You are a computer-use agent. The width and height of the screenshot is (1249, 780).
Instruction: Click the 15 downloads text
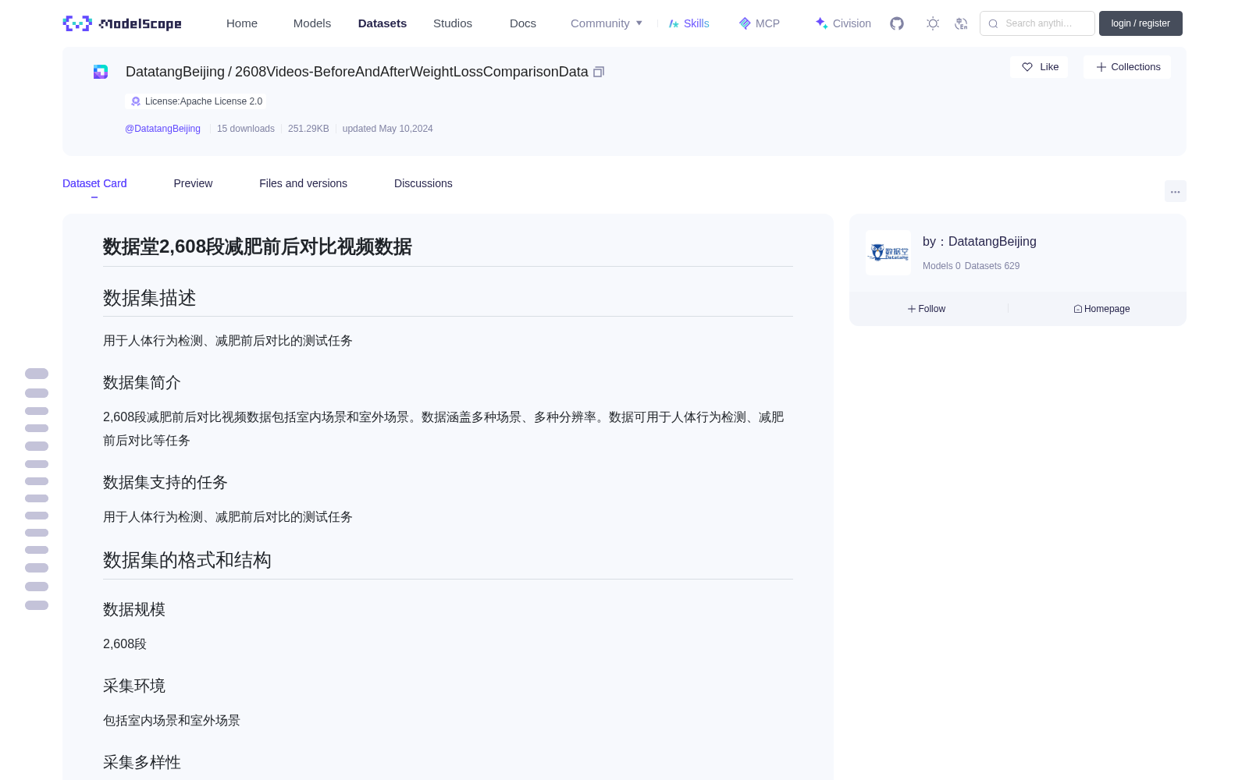click(246, 129)
